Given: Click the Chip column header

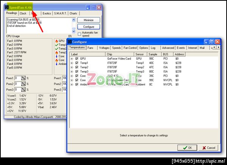Looking at the screenshot, I should (120, 54).
